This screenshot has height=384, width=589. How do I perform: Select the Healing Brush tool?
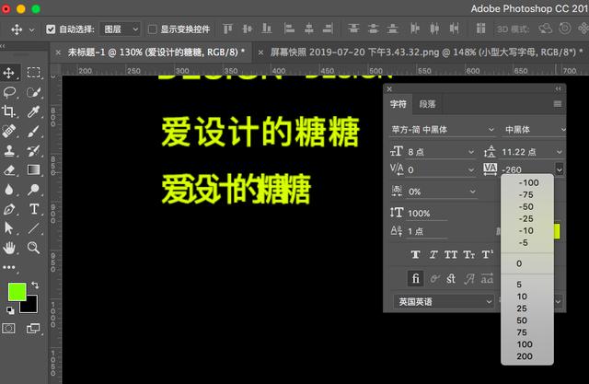8,131
